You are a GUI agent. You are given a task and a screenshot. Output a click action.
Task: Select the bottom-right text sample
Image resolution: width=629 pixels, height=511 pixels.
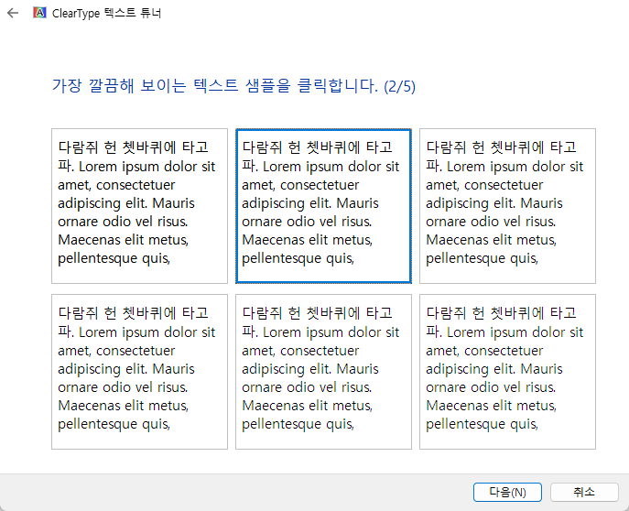[507, 372]
